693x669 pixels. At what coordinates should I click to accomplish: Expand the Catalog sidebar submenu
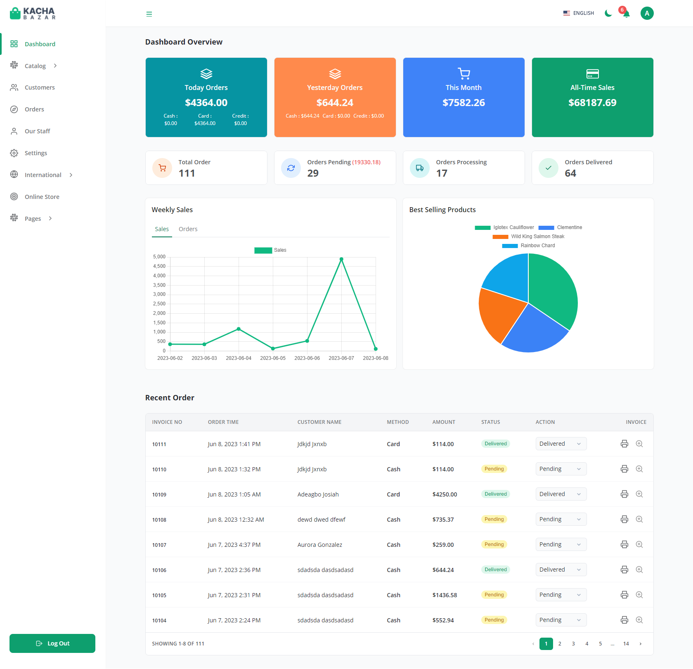pyautogui.click(x=35, y=66)
